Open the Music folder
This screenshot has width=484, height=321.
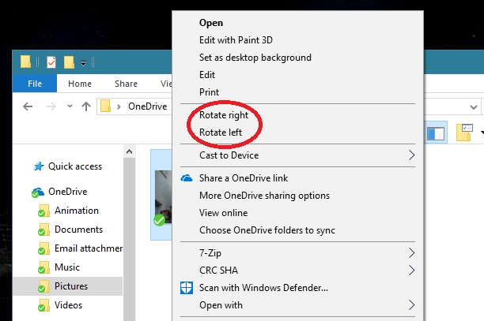click(67, 267)
